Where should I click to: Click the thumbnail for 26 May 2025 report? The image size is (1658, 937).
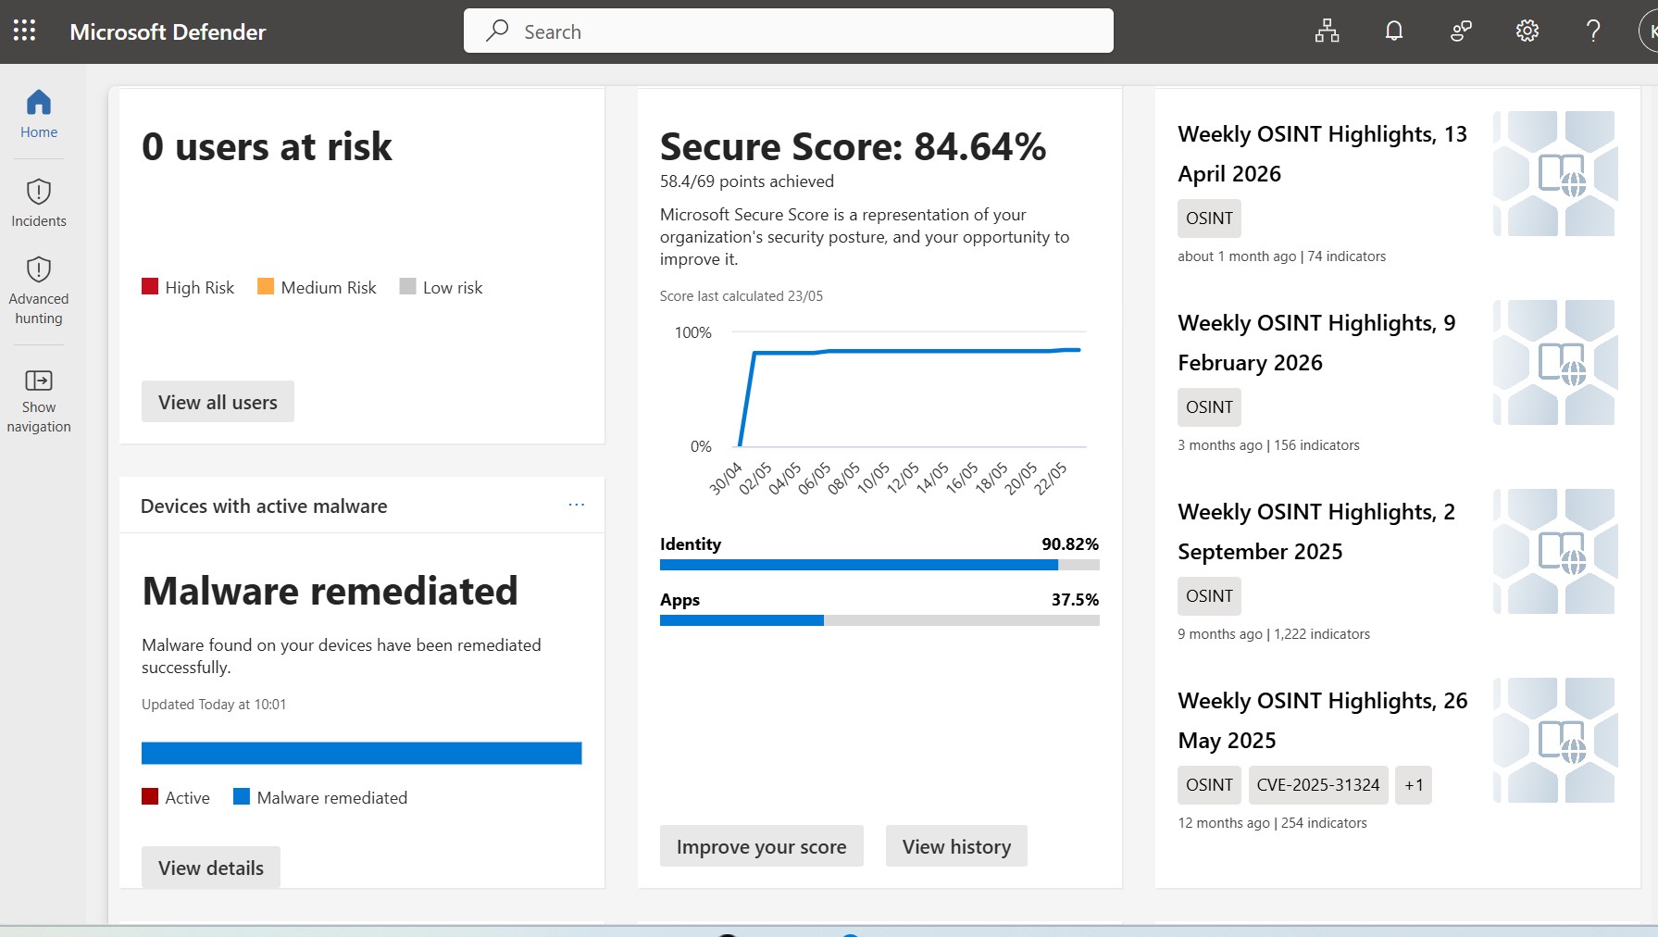[1555, 740]
